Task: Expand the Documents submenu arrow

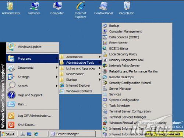Action: point(57,68)
